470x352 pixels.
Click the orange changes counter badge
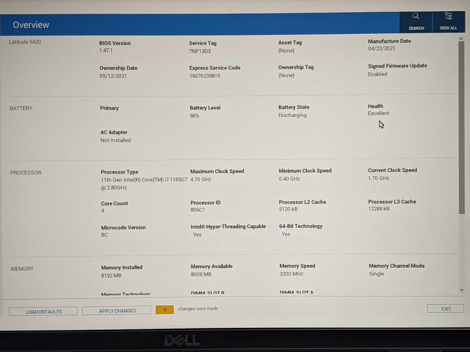point(165,310)
